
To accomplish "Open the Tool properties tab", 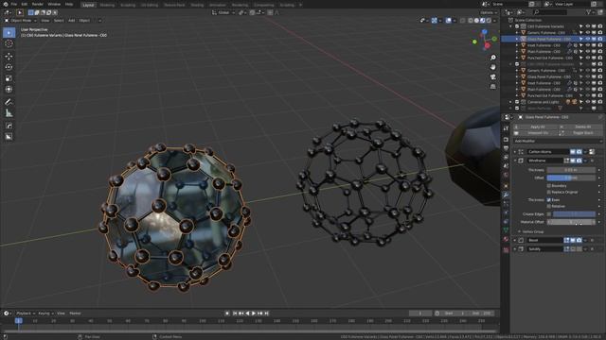I will 506,128.
